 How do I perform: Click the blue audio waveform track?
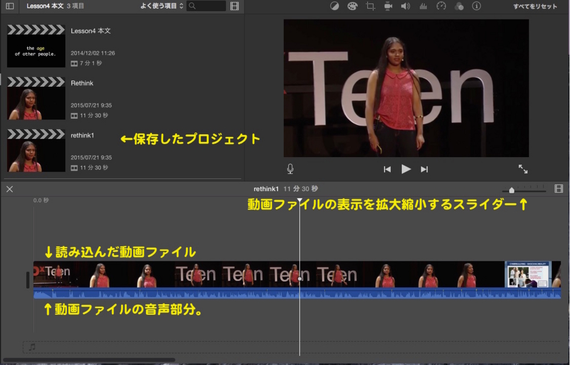(x=297, y=293)
